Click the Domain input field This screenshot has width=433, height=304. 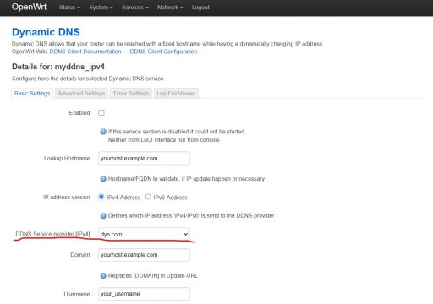(x=144, y=255)
